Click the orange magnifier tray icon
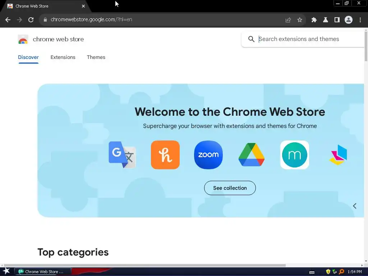368x276 pixels. (x=341, y=272)
